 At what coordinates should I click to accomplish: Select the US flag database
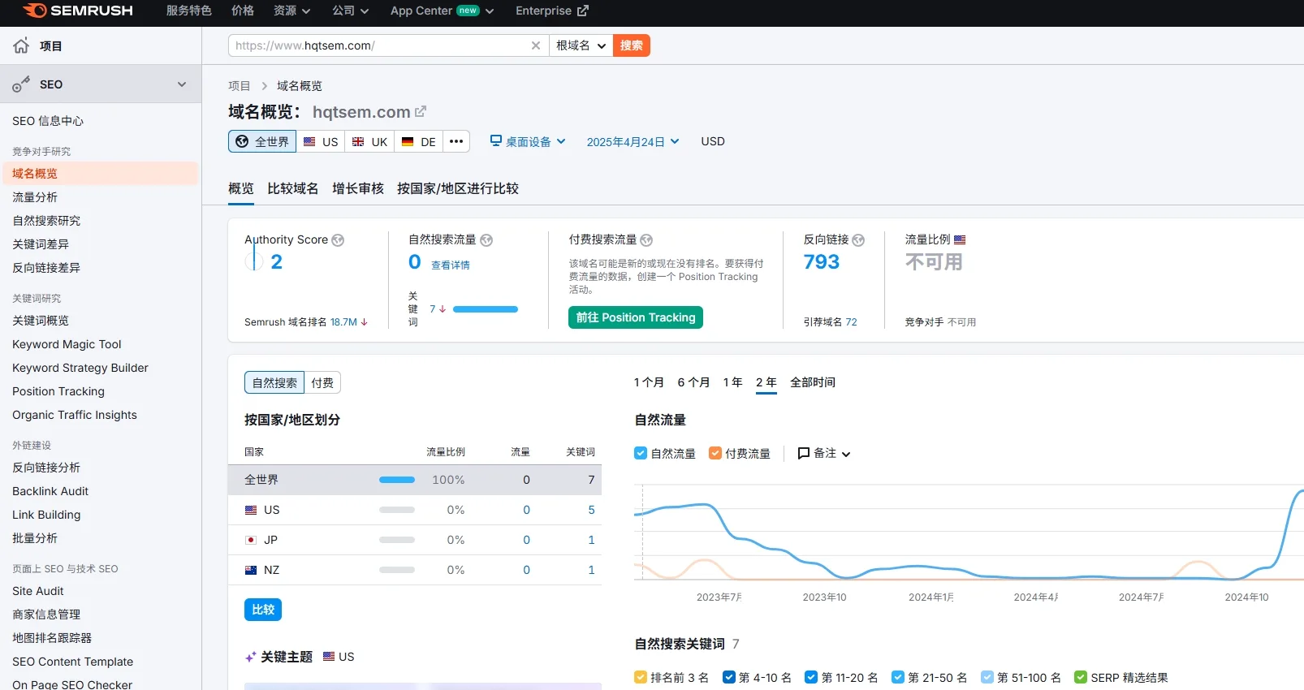click(x=321, y=141)
